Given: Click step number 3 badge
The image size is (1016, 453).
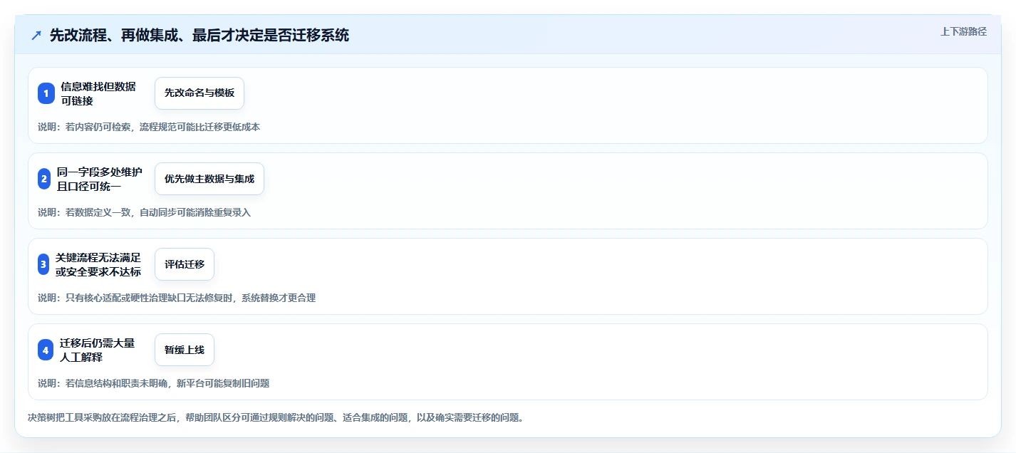Looking at the screenshot, I should pos(43,264).
